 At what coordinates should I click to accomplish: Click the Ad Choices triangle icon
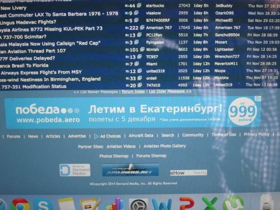96,136
